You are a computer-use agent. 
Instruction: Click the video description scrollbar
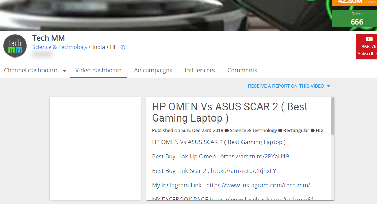(333, 116)
